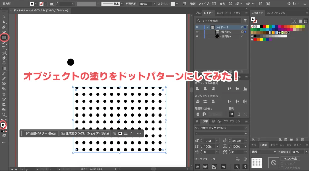This screenshot has width=309, height=171.
Task: Click horizontal align left icon
Action: (197, 89)
